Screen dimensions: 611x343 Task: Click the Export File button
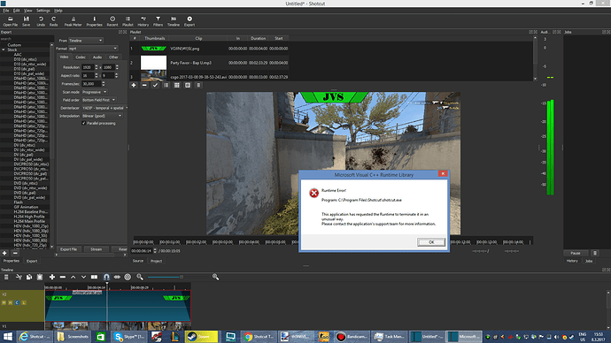coord(68,249)
